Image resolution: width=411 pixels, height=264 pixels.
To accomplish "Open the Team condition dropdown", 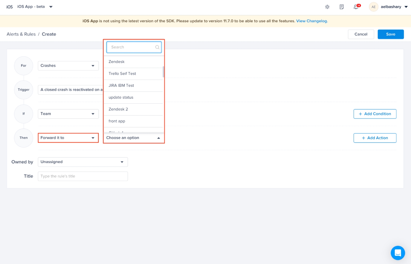I will pos(68,114).
